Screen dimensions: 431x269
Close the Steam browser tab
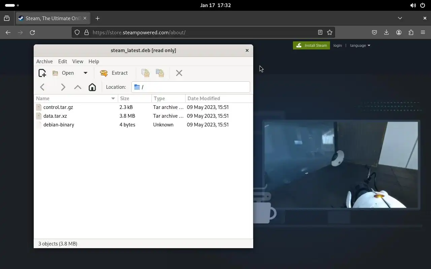pyautogui.click(x=85, y=18)
